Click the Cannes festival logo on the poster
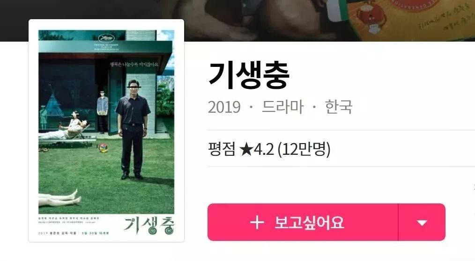Screen dimensions: 475x261 [x=106, y=38]
